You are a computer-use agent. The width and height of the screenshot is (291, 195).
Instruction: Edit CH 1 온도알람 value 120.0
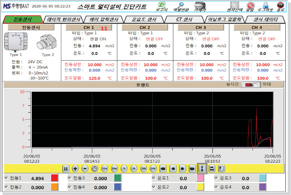(94, 78)
